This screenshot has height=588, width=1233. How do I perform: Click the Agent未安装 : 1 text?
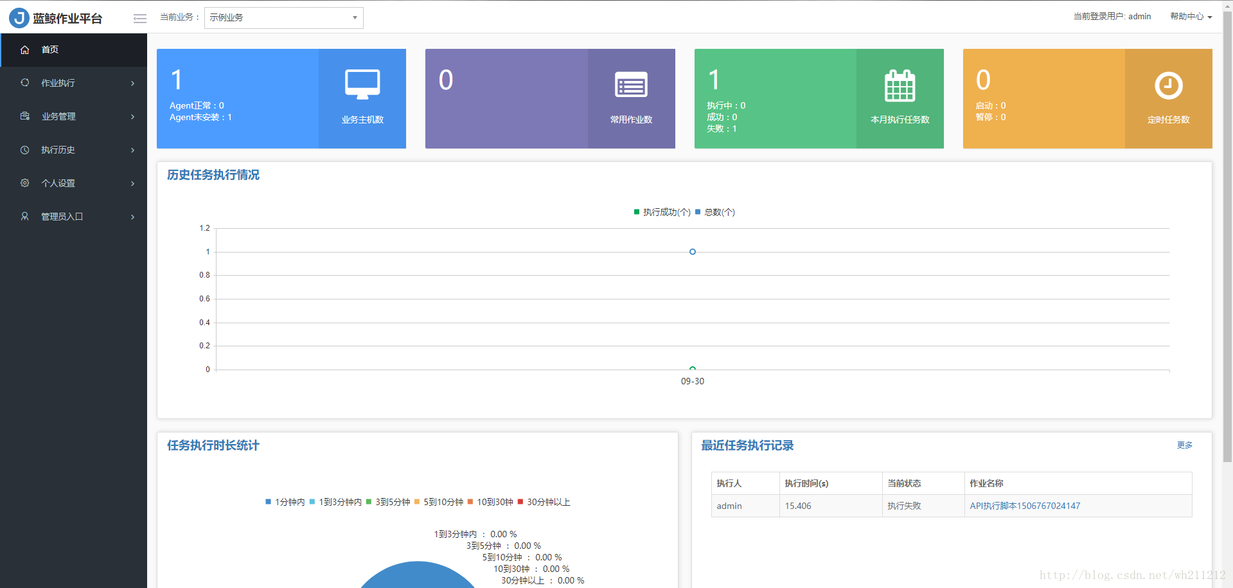(200, 117)
